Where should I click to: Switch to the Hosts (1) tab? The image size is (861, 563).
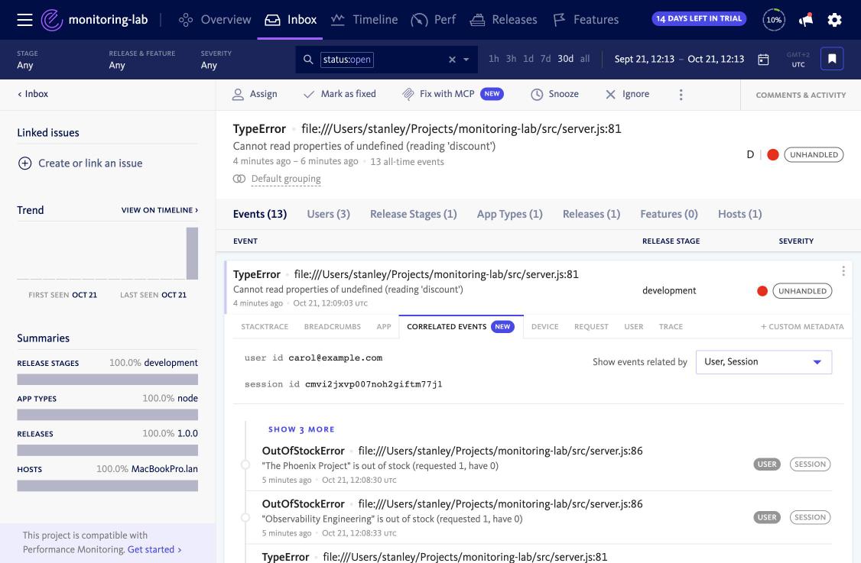pos(739,214)
